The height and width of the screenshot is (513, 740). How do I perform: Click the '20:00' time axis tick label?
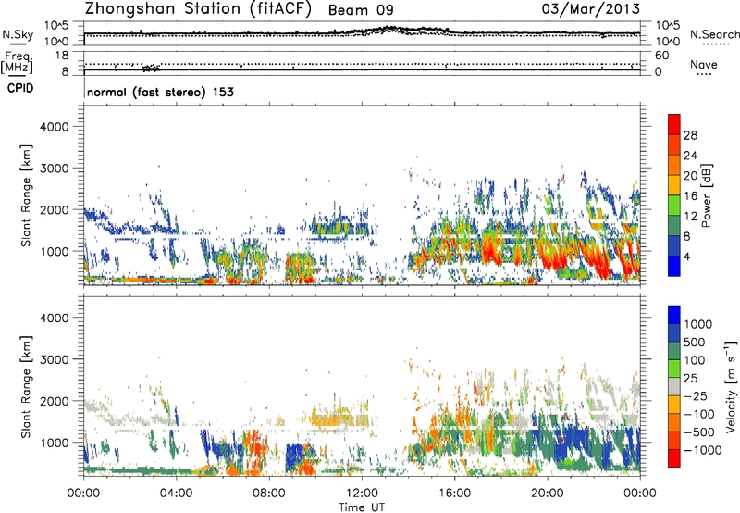click(548, 493)
